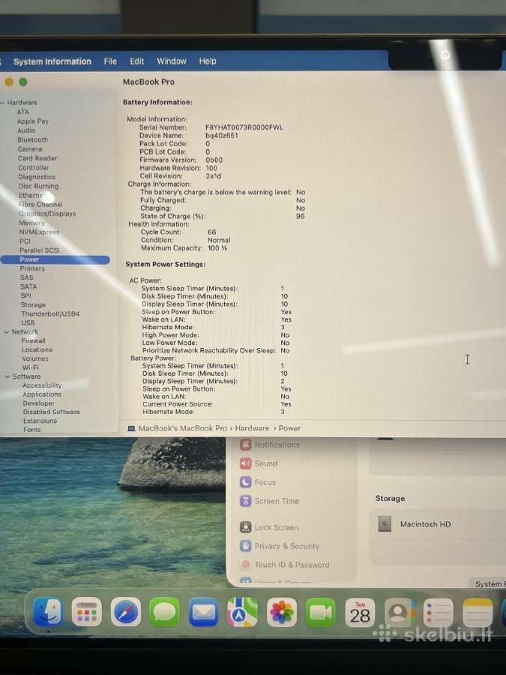Click Hardware in the path bar
The width and height of the screenshot is (506, 675).
point(252,428)
